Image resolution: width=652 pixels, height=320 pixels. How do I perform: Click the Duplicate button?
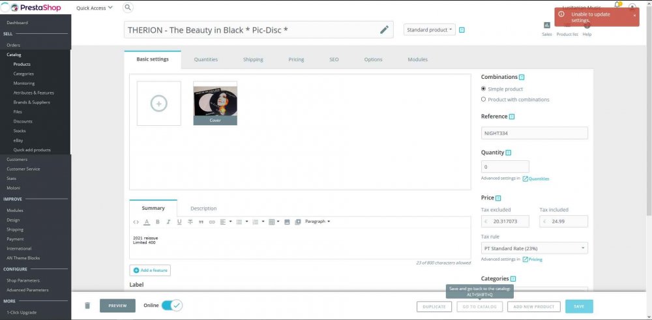click(434, 307)
